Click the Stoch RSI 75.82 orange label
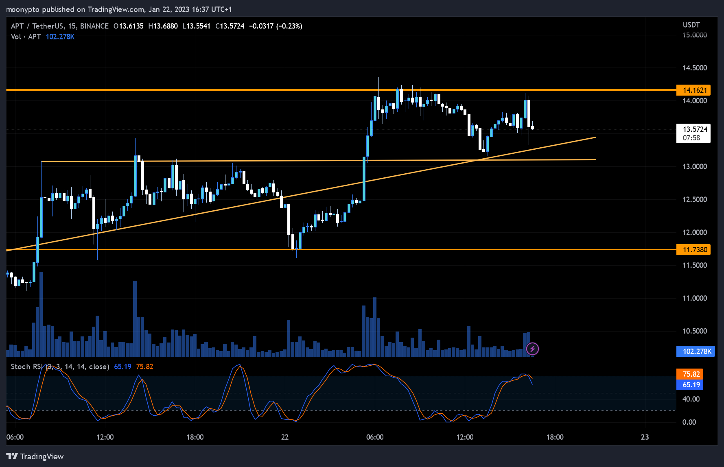 pyautogui.click(x=690, y=374)
